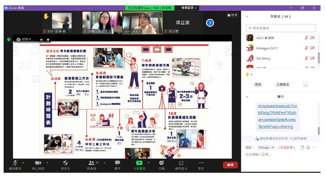Click the red Leave meeting button

pyautogui.click(x=230, y=165)
